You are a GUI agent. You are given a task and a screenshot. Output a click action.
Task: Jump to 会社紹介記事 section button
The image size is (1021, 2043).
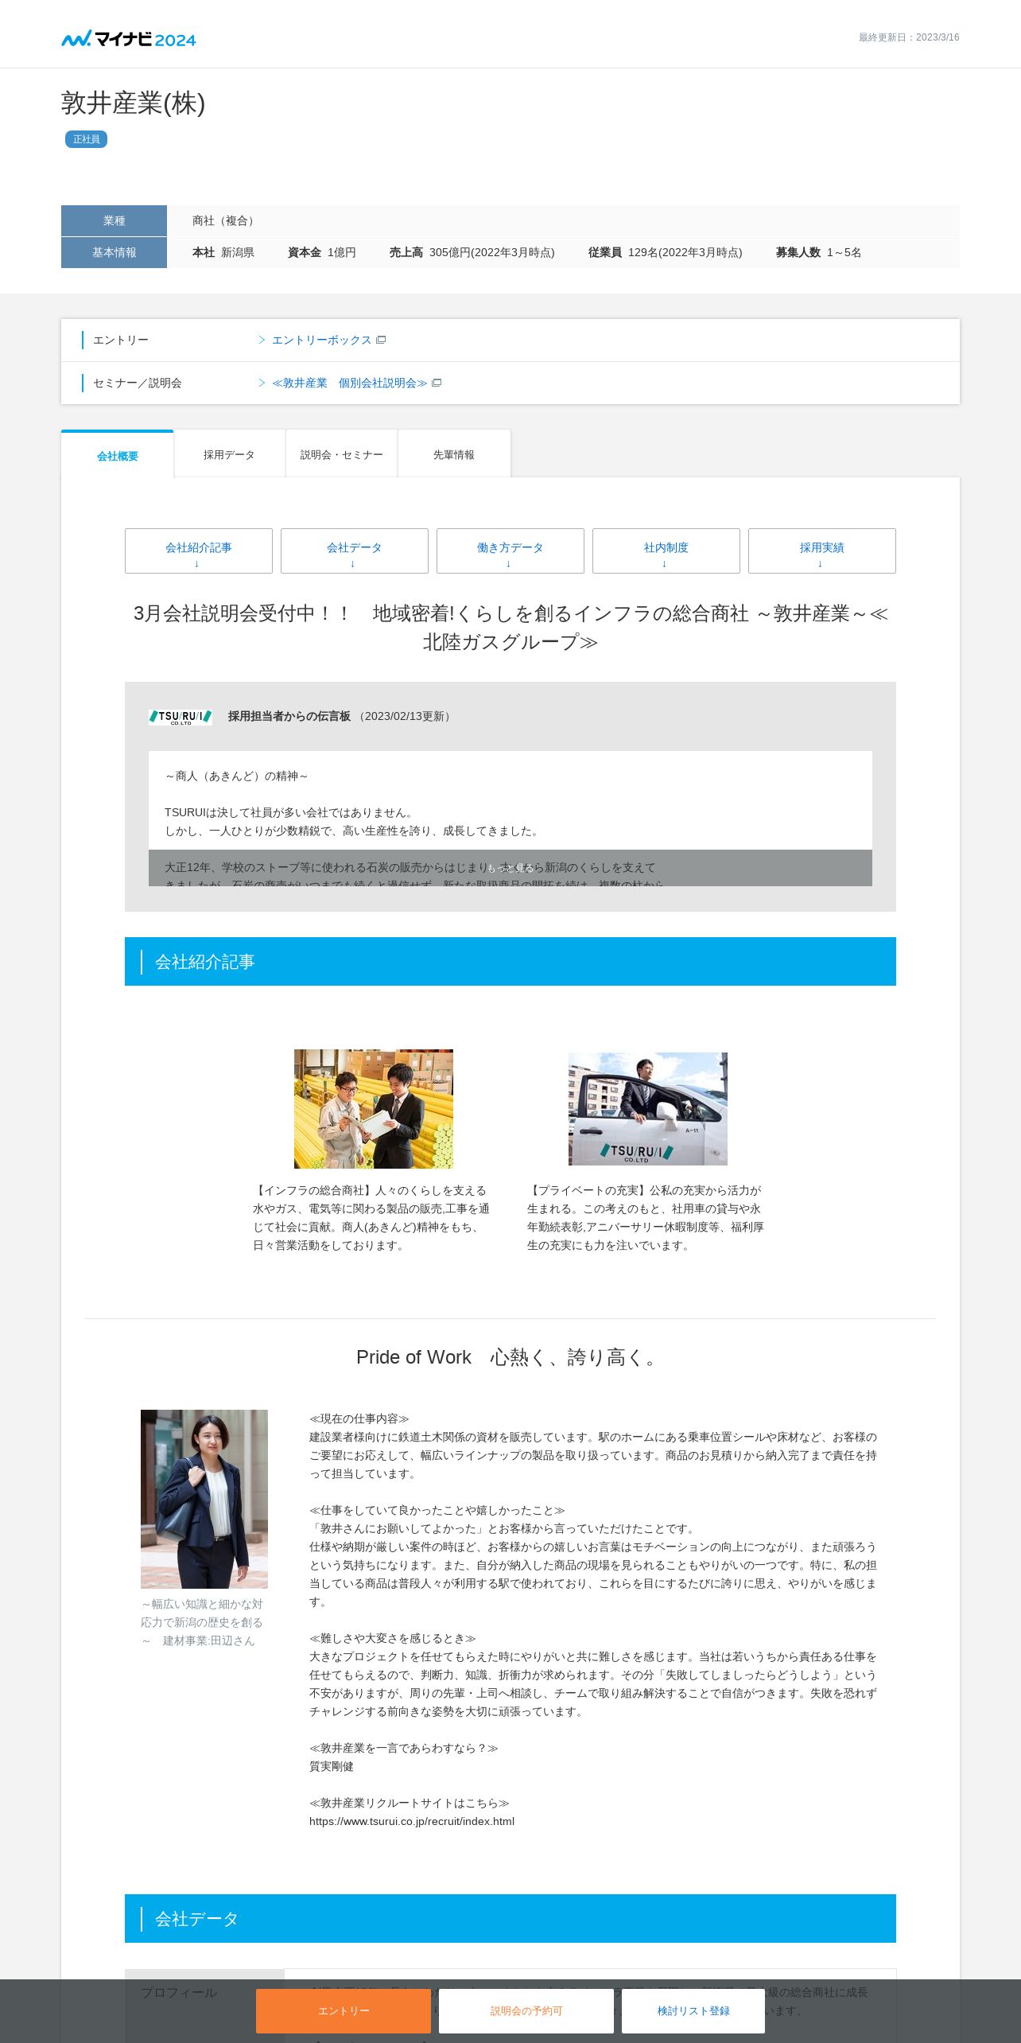click(x=199, y=551)
